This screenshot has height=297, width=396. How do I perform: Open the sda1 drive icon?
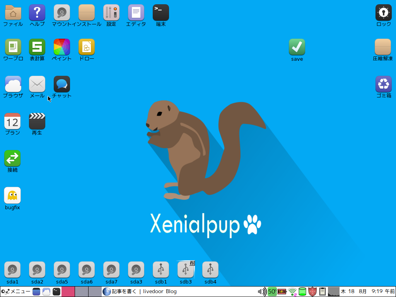(12, 270)
